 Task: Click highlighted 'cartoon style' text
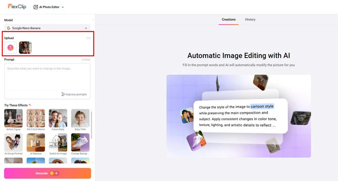tap(262, 106)
